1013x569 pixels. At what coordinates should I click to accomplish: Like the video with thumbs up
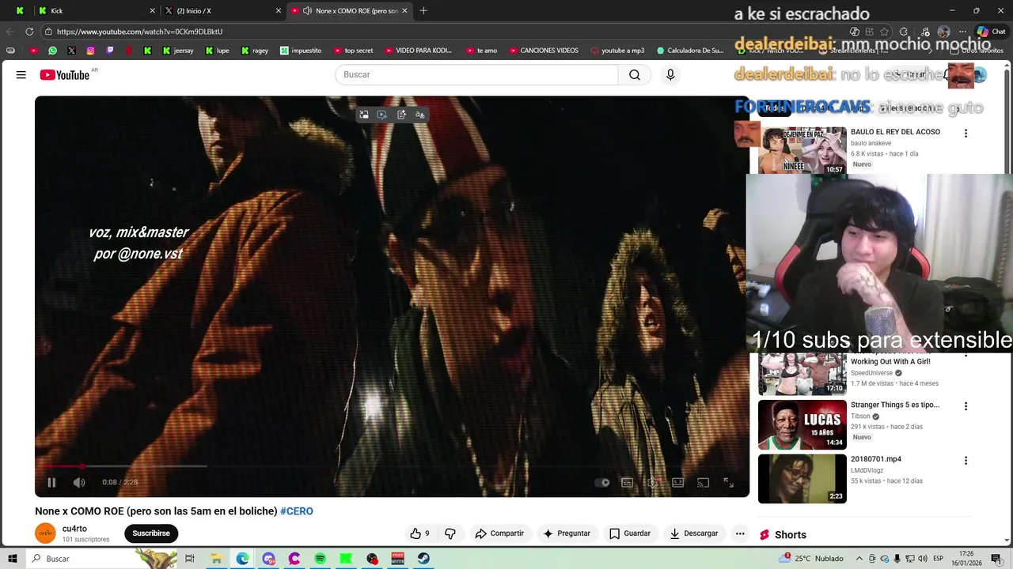(419, 533)
